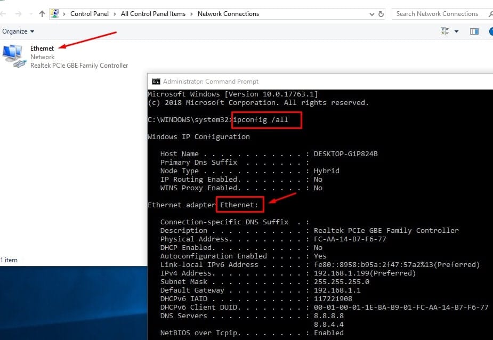This screenshot has height=340, width=493.
Task: Toggle the preview pane
Action: 474,32
